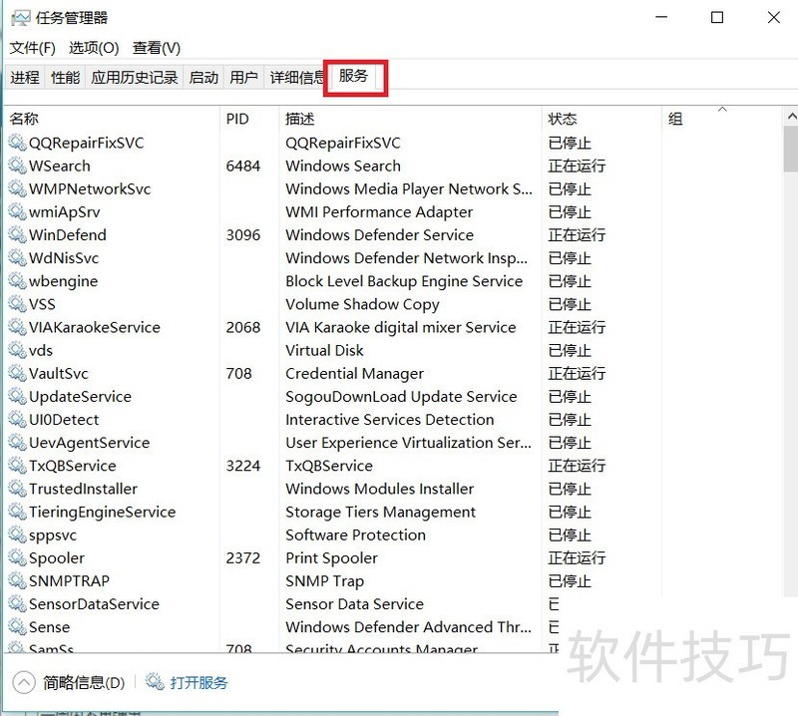Click the Task Manager app icon in title bar

click(x=21, y=18)
